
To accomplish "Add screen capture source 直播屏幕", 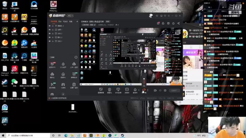I will coord(101,90).
